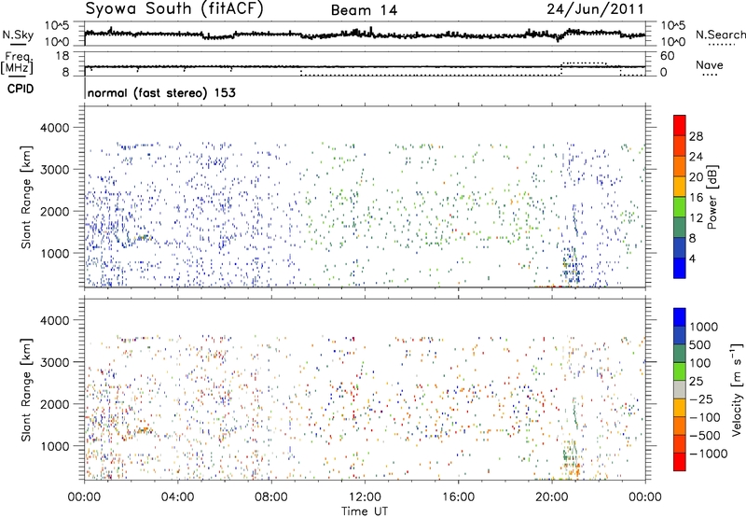
Task: Click the "20:00" time tick label
Action: (552, 497)
